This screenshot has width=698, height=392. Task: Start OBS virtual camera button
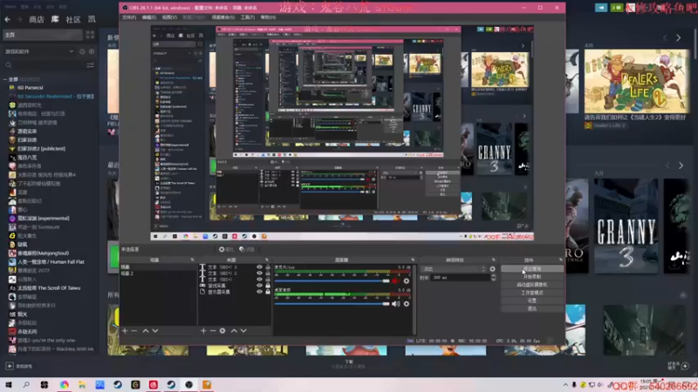coord(532,285)
